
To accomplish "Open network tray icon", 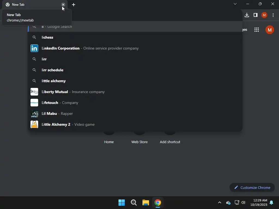I will point(237,202).
